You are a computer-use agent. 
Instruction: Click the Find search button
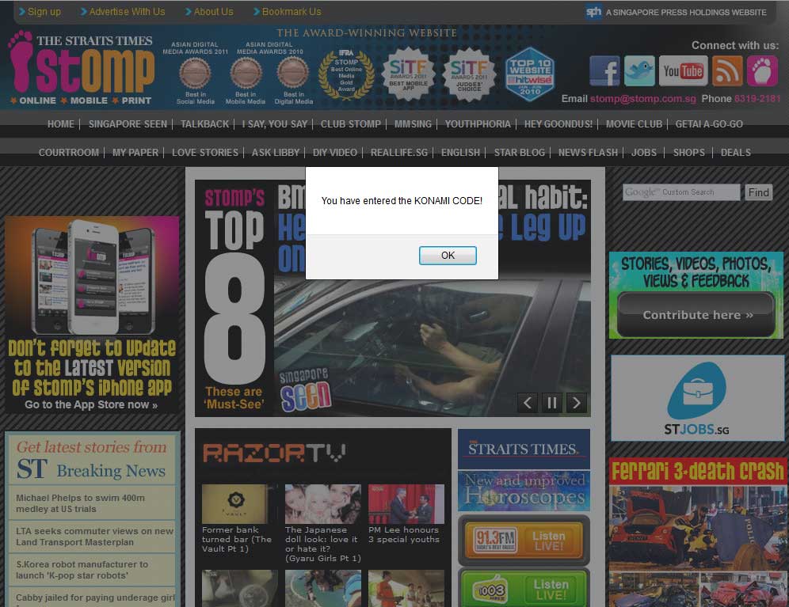point(758,192)
